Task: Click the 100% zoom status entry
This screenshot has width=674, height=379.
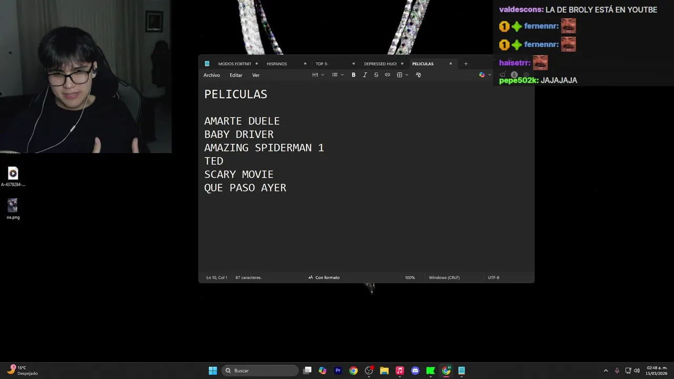Action: point(410,277)
